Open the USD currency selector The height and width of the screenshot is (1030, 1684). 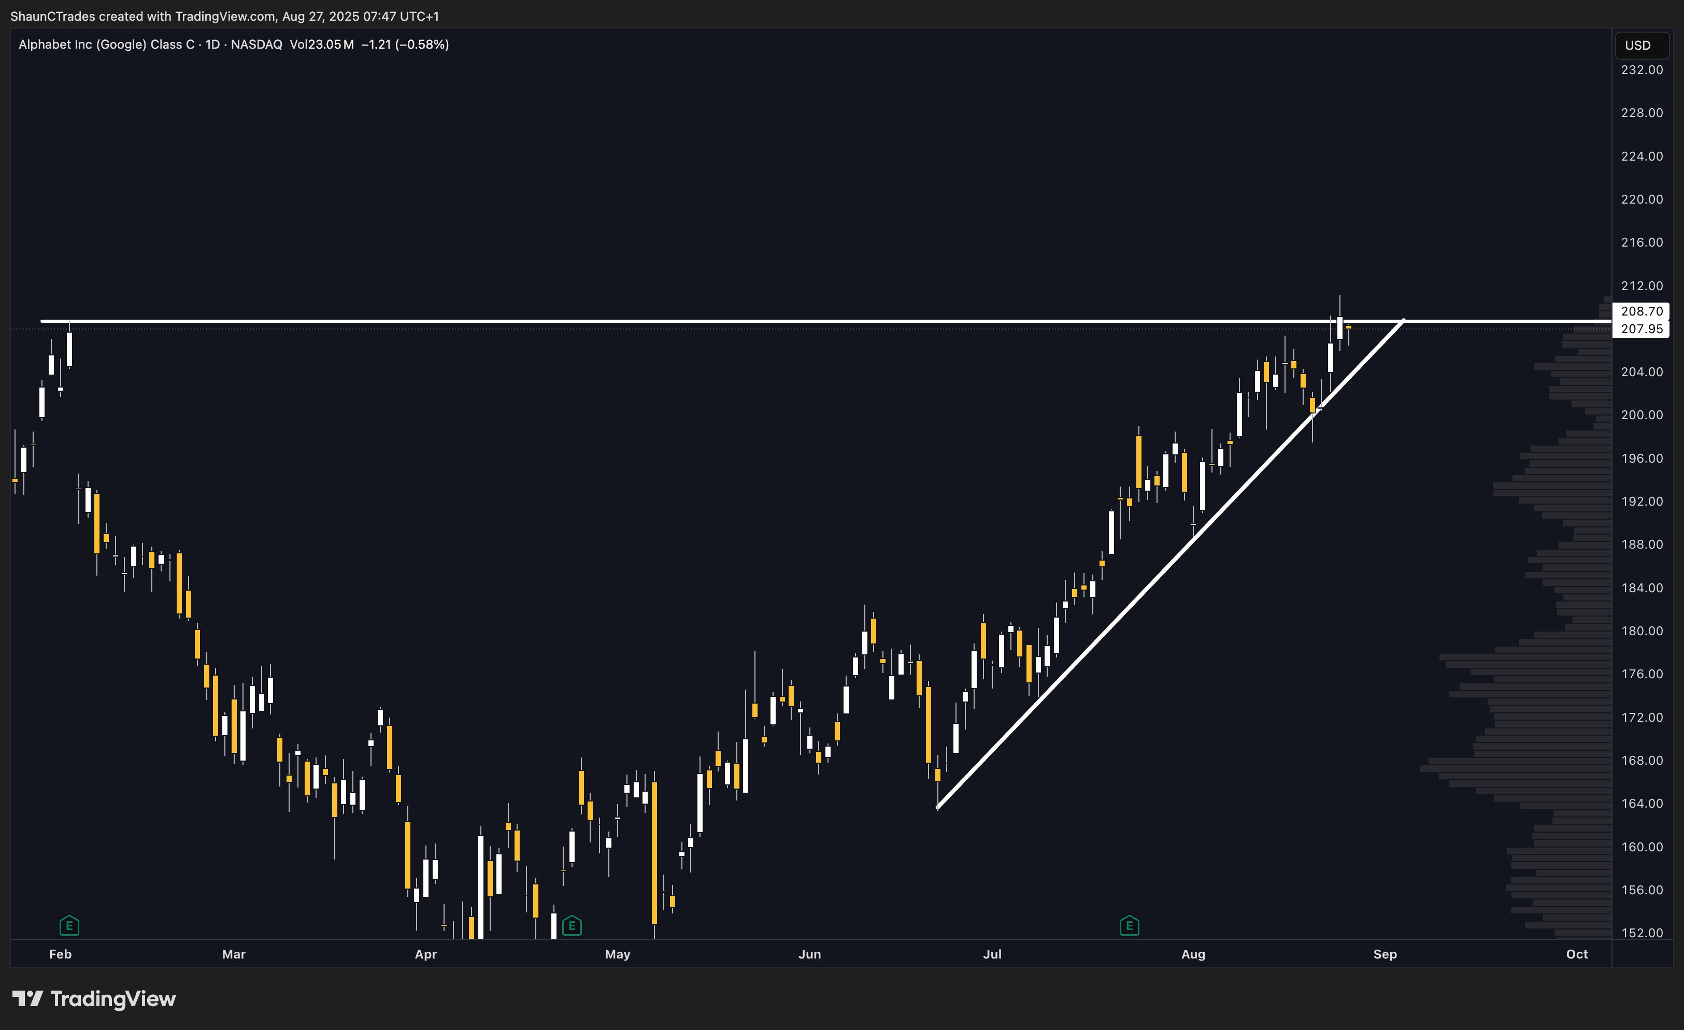coord(1642,45)
